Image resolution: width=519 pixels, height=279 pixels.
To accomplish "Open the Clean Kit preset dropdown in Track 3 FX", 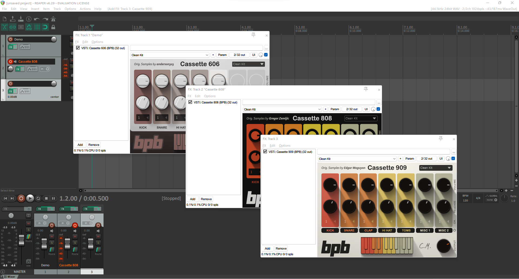I will [x=357, y=159].
